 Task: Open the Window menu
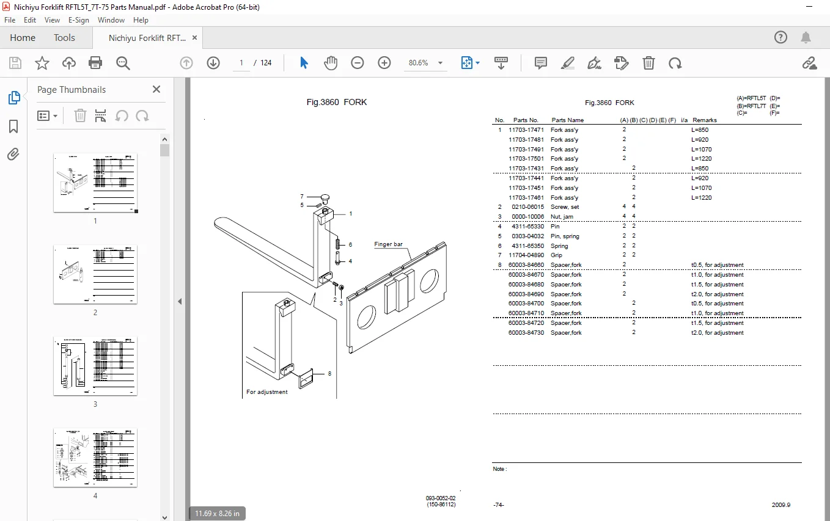pos(111,20)
